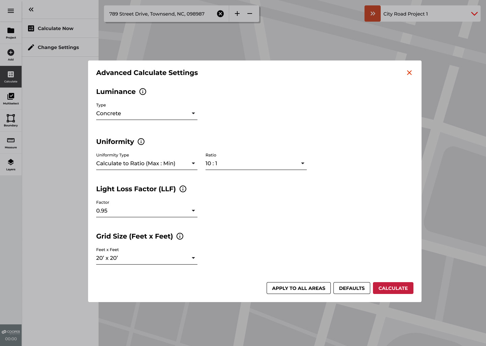Show Grid Size info icon
The image size is (486, 346).
click(x=180, y=236)
